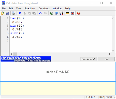Open the Constants menu
The width and height of the screenshot is (116, 99).
[x=44, y=9]
